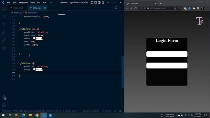Select the Login Form browser tab

(x=141, y=4)
